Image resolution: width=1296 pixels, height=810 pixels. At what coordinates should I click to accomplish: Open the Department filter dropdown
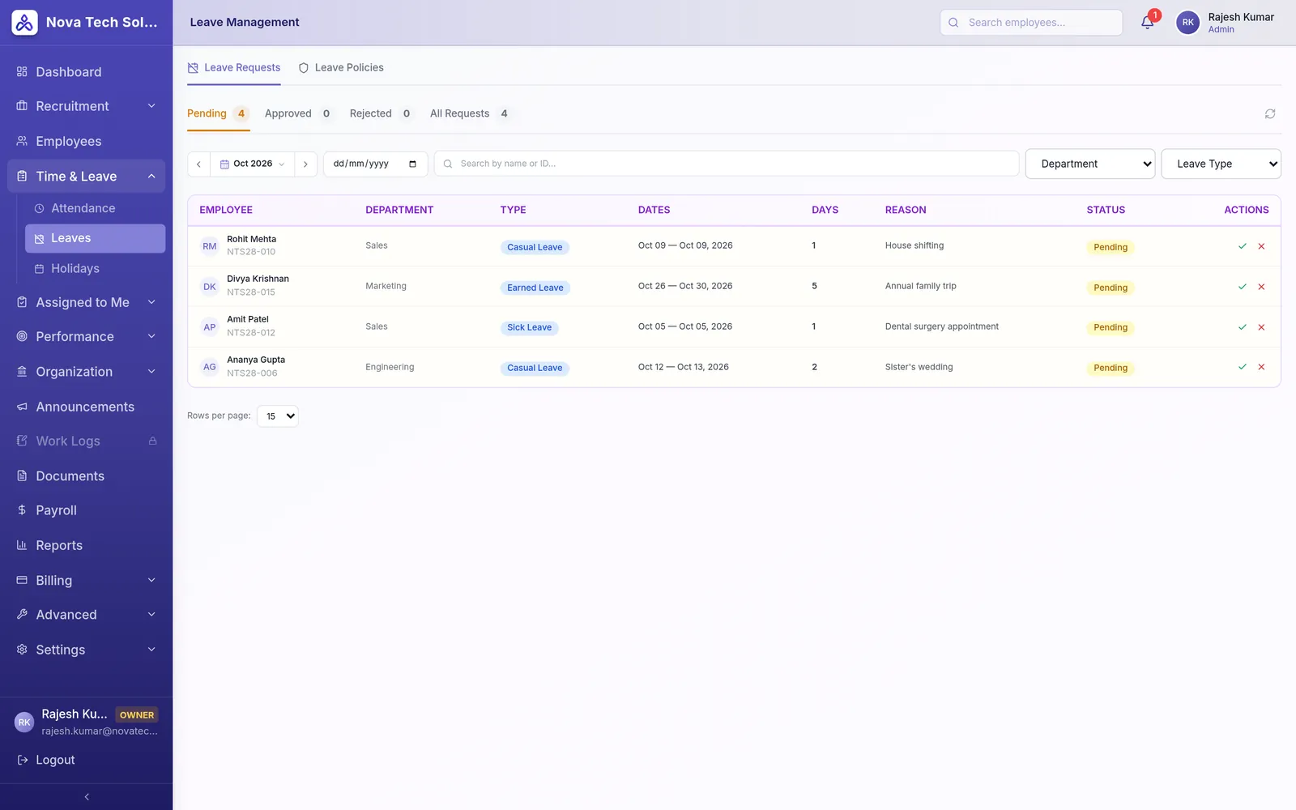1090,164
